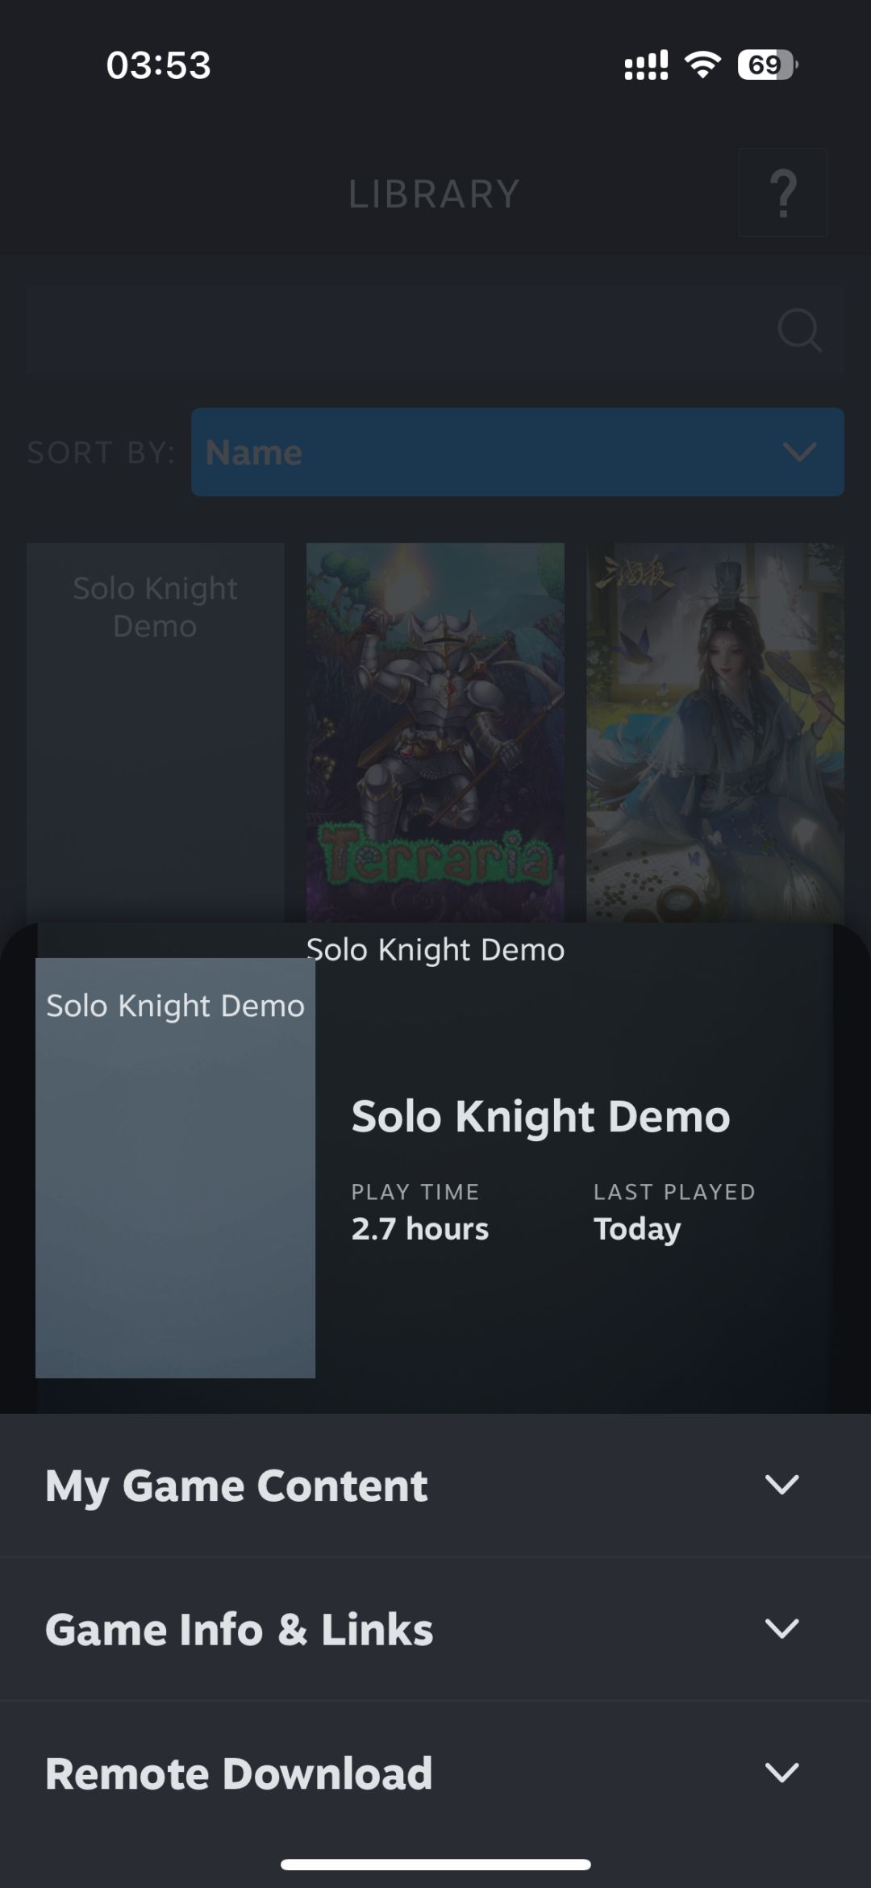The image size is (871, 1888).
Task: Tap the cellular signal bars icon
Action: coord(646,65)
